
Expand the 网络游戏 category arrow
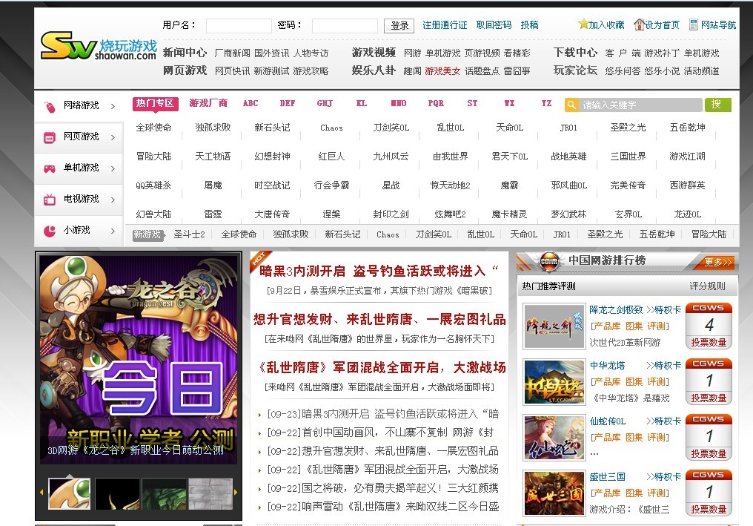113,106
